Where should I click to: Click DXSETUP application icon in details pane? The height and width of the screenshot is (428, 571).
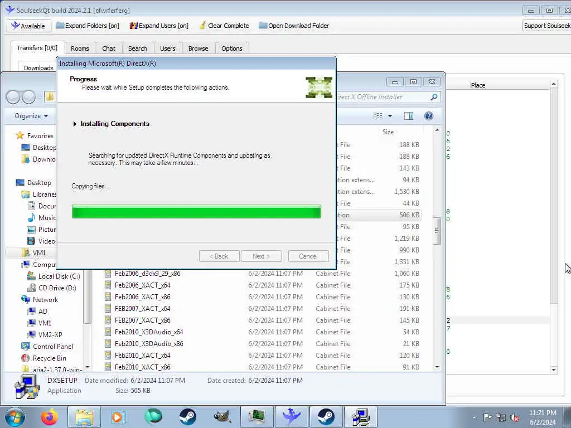point(27,386)
